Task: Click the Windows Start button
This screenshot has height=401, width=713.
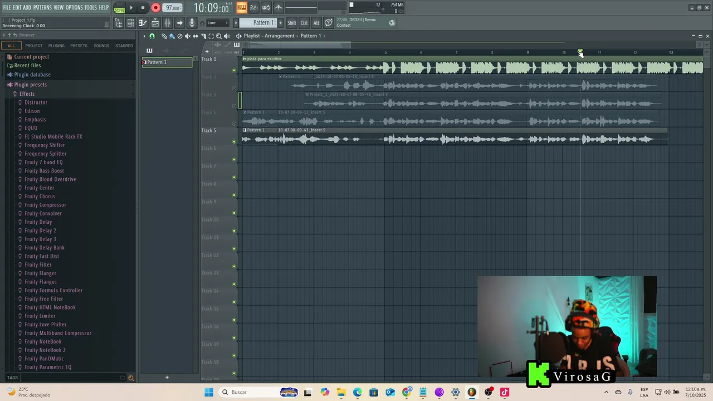Action: (x=209, y=392)
